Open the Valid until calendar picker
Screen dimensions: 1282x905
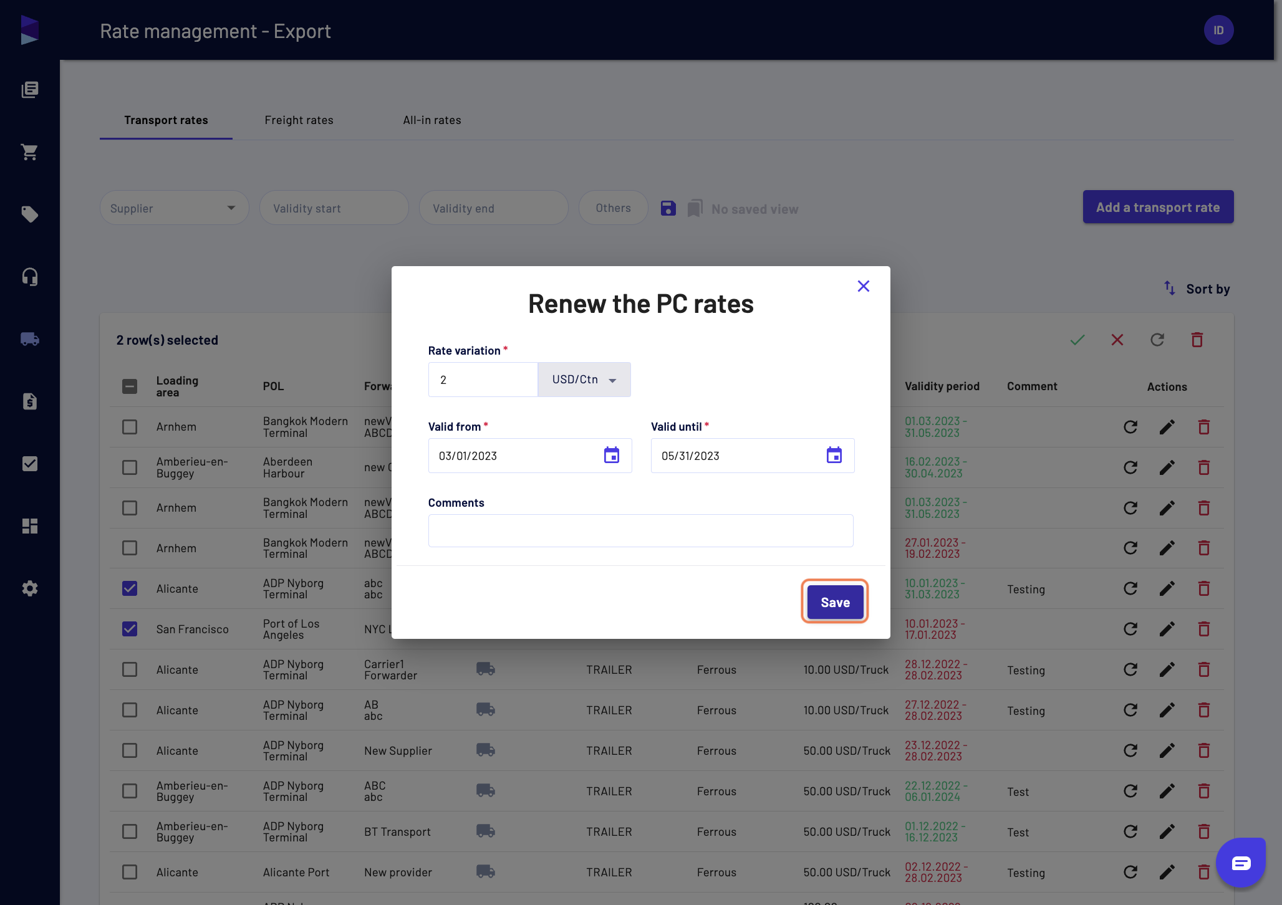tap(834, 456)
